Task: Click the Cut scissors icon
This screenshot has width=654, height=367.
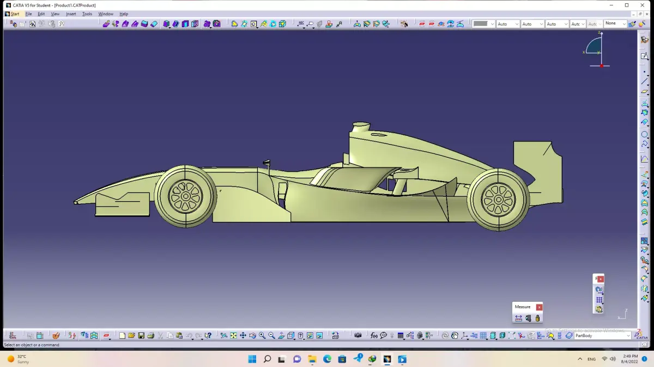Action: coord(160,335)
